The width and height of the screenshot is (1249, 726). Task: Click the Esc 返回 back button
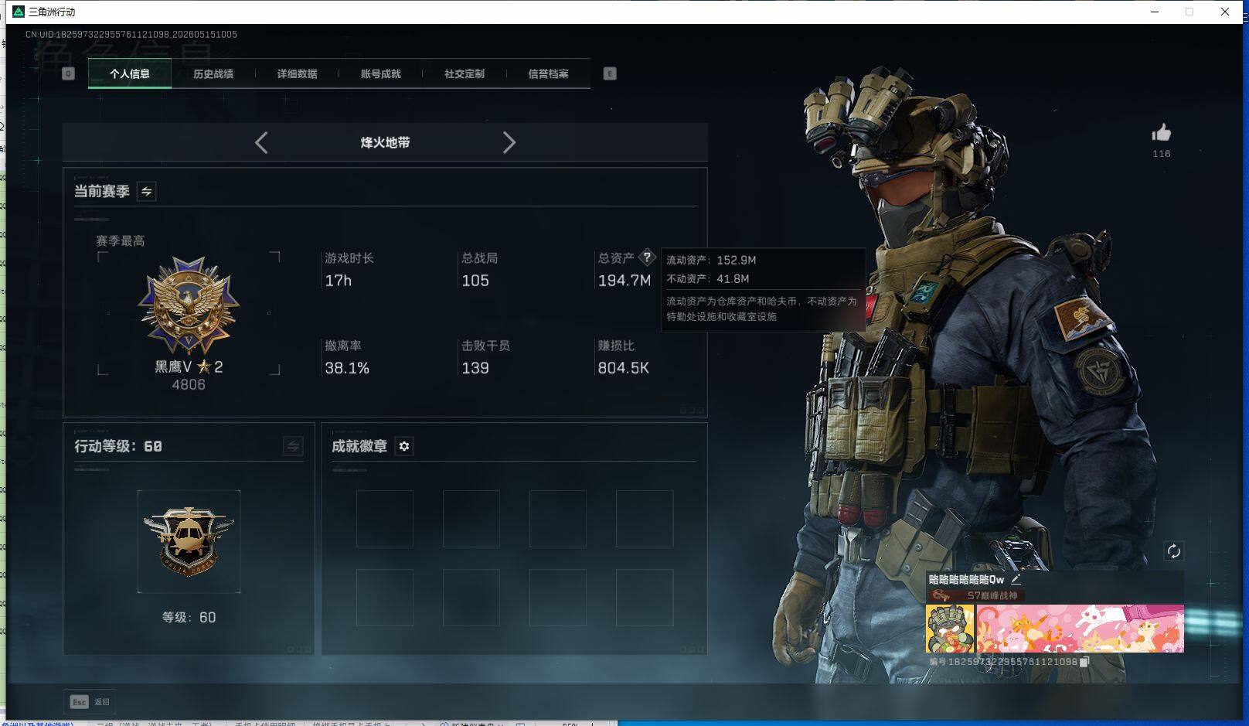coord(90,701)
